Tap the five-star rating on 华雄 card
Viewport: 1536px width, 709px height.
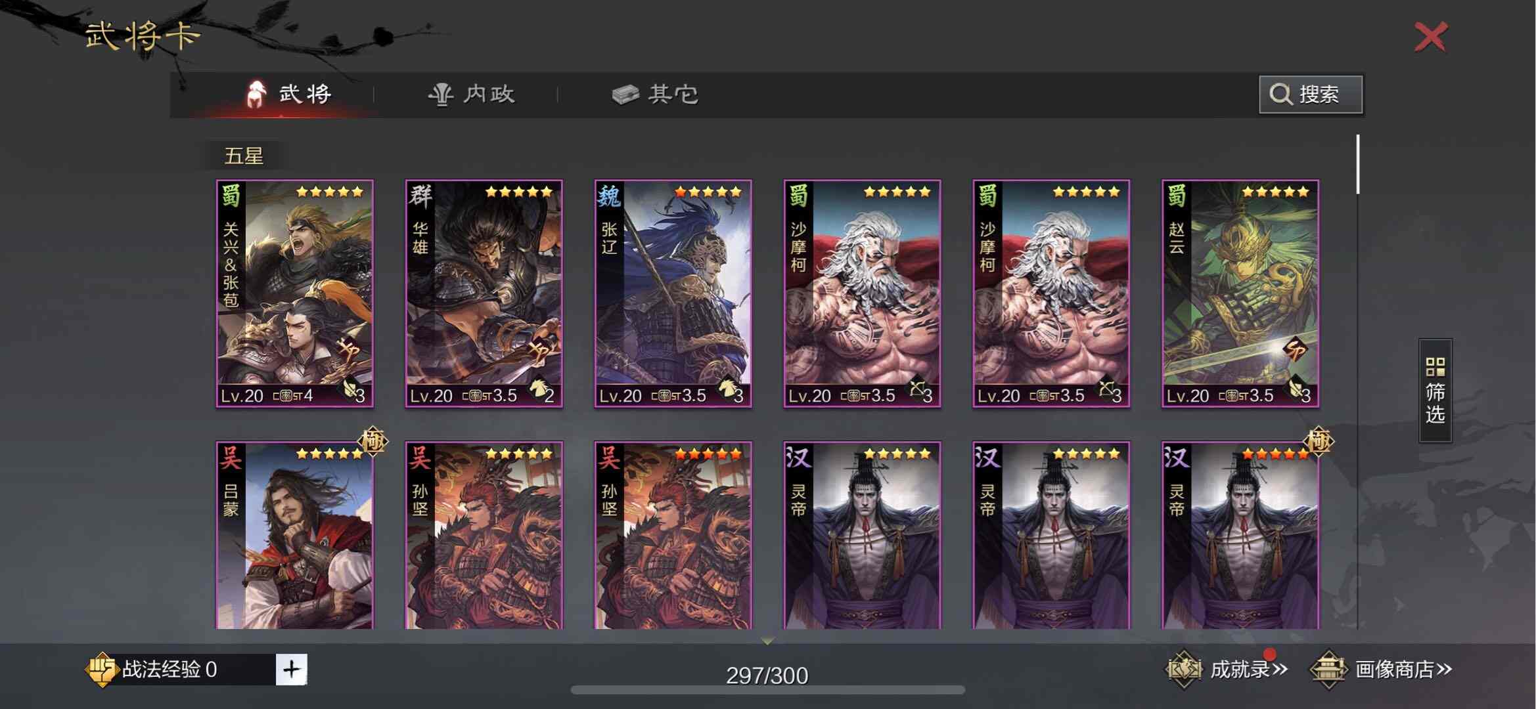coord(519,192)
